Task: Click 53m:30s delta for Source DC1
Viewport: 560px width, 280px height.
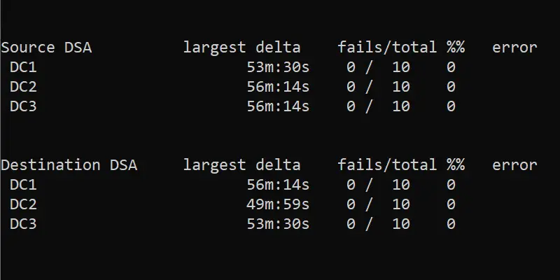Action: [278, 67]
